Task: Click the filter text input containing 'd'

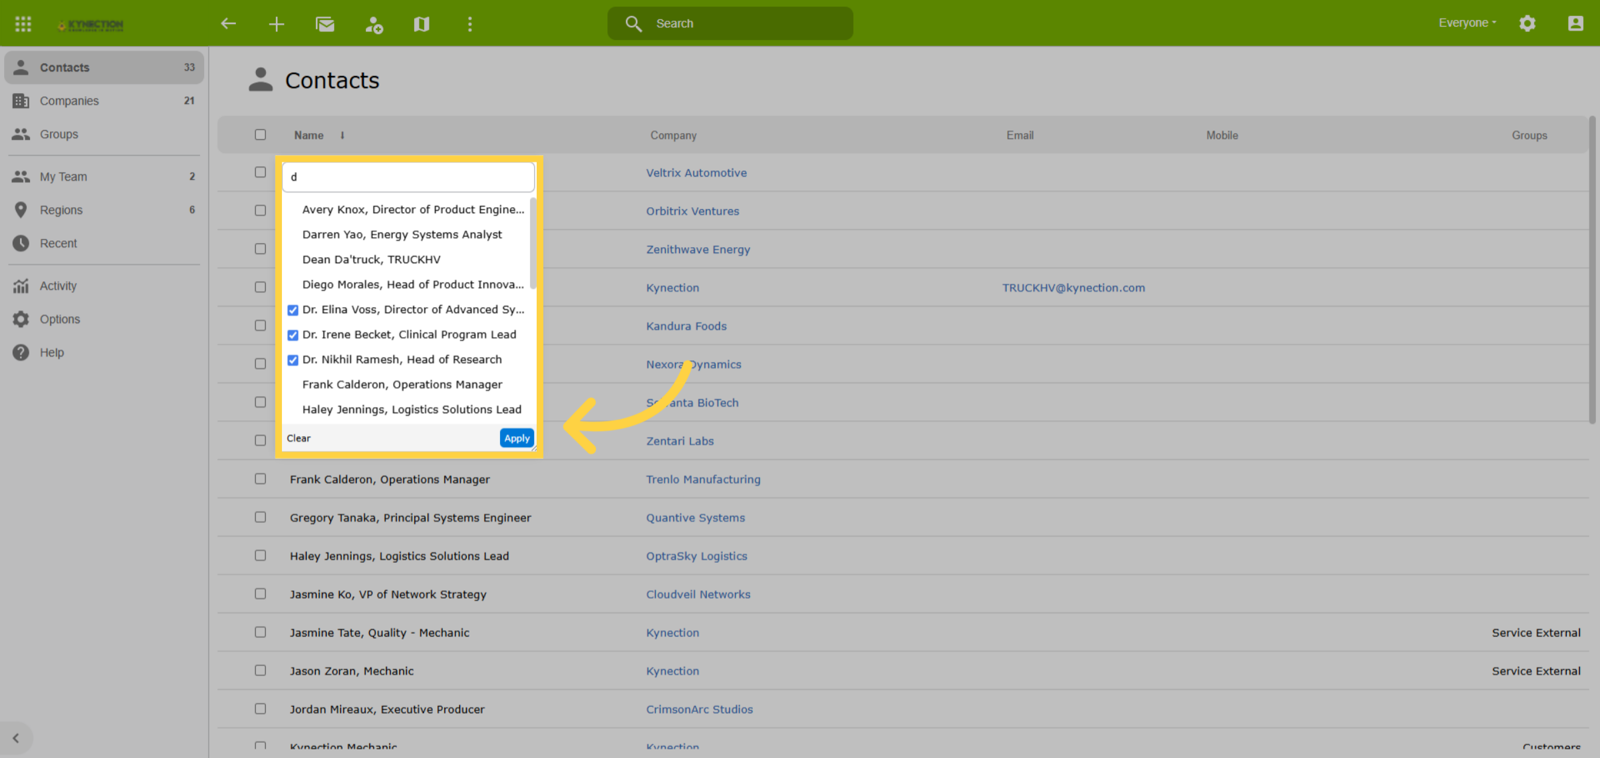Action: tap(408, 177)
